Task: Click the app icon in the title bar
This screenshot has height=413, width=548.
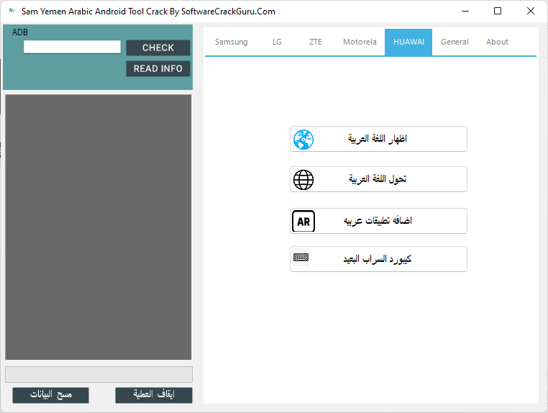Action: (x=12, y=11)
